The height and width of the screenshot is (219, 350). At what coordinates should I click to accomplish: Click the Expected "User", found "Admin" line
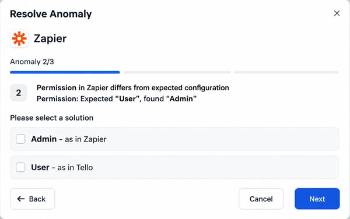click(x=117, y=98)
